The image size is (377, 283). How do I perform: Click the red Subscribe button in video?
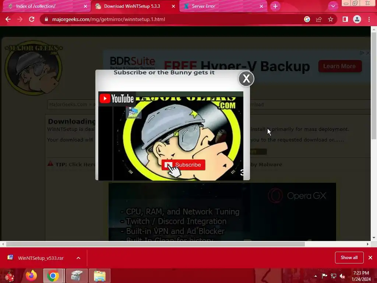point(183,165)
